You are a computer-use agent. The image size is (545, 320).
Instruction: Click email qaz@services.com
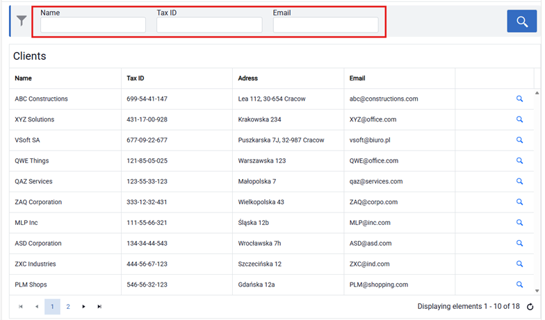[x=376, y=181]
